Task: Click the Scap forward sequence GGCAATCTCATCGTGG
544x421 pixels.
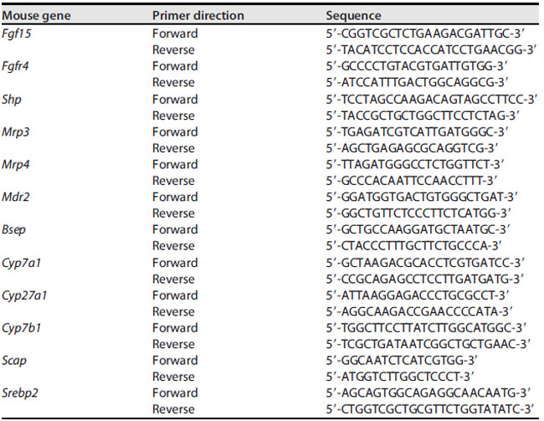Action: click(x=402, y=361)
